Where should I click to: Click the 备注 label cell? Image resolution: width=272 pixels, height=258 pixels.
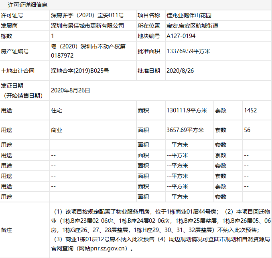click(x=24, y=230)
